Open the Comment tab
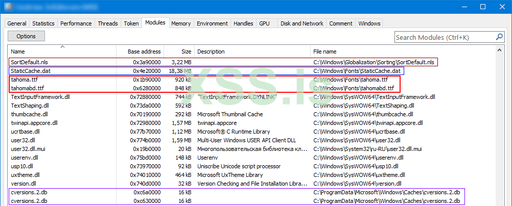Image resolution: width=512 pixels, height=206 pixels. click(x=341, y=23)
